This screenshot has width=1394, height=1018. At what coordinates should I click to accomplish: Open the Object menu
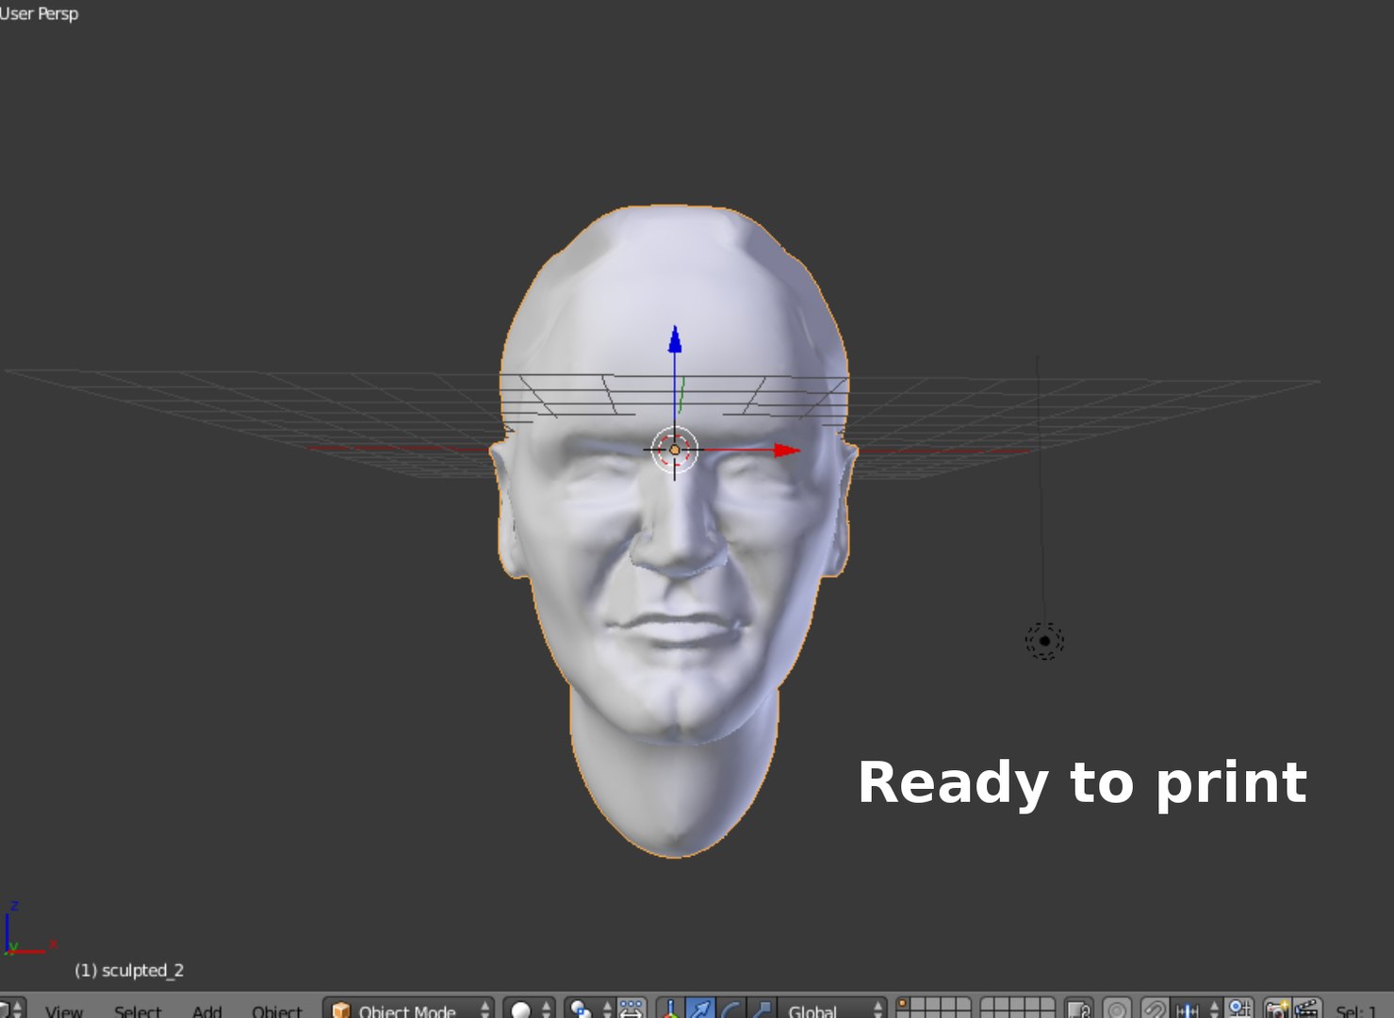(x=276, y=1010)
